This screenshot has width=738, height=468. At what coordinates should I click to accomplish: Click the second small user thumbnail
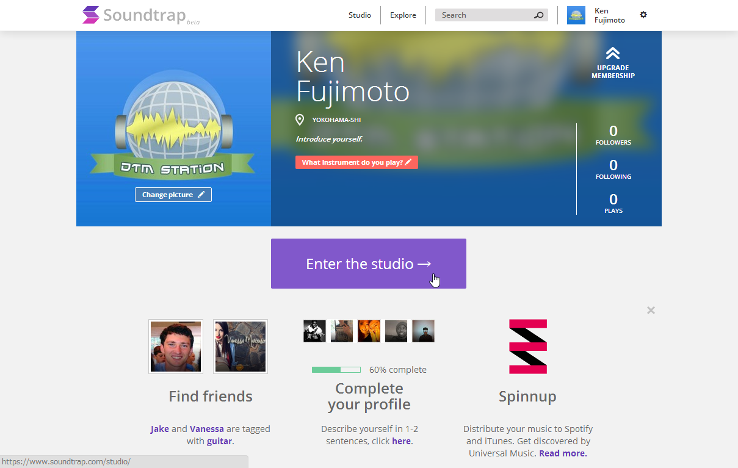point(342,331)
